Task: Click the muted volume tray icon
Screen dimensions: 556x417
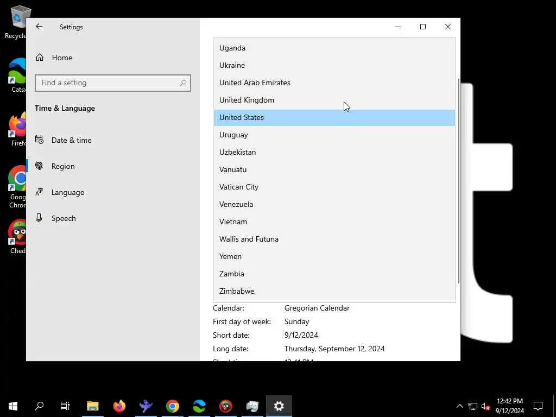Action: tap(485, 406)
